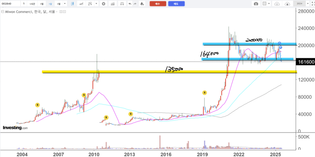The image size is (315, 157).
Task: Enter fullscreen with the corner arrows icon
Action: point(313,4)
